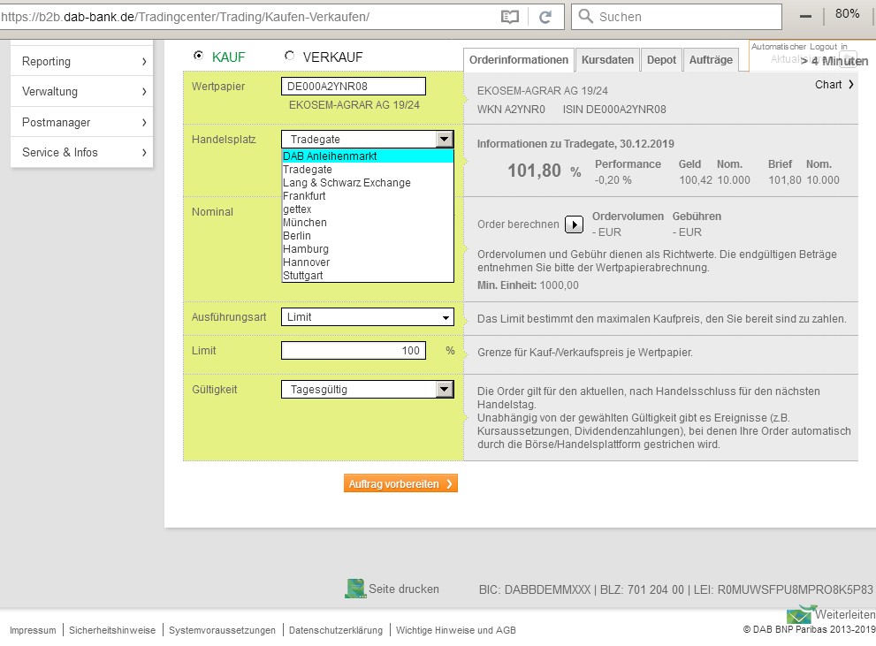The height and width of the screenshot is (646, 876).
Task: Click the Geld 100,42 value
Action: [696, 180]
